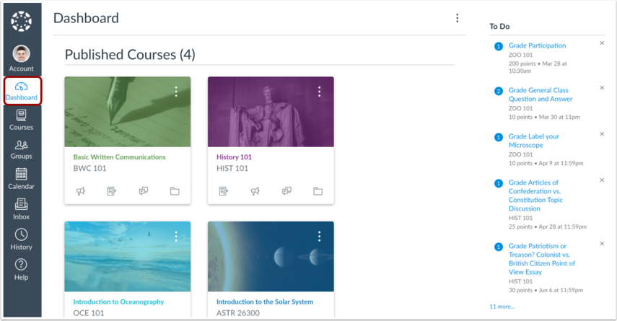The width and height of the screenshot is (617, 321).
Task: Open the Inbox from the sidebar
Action: coord(21,209)
